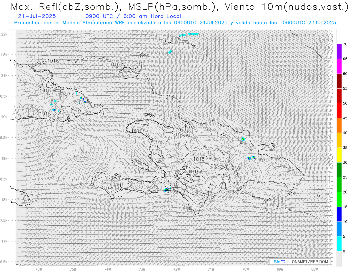The width and height of the screenshot is (353, 273).
Task: Click the magenta 60-65 dBZ color band
Action: (339, 66)
